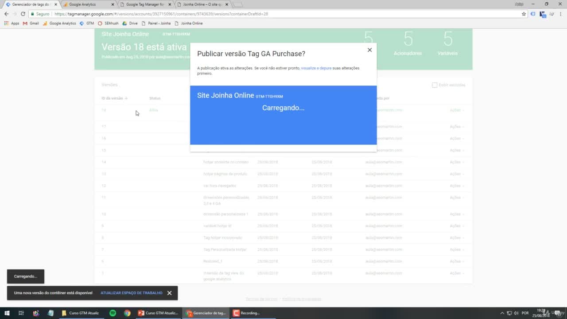Sort by 'ID da versão' column
Image resolution: width=567 pixels, height=319 pixels.
click(x=114, y=98)
